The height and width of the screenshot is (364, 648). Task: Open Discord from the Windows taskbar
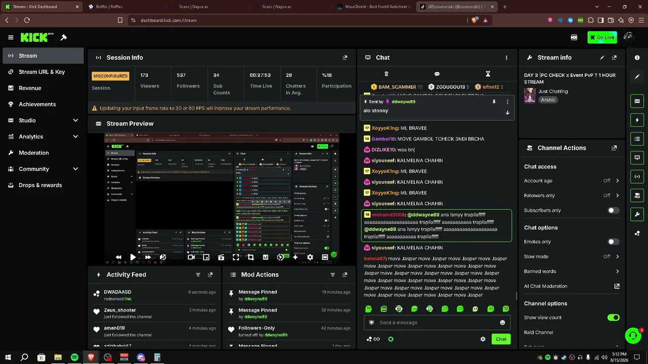[x=141, y=357]
